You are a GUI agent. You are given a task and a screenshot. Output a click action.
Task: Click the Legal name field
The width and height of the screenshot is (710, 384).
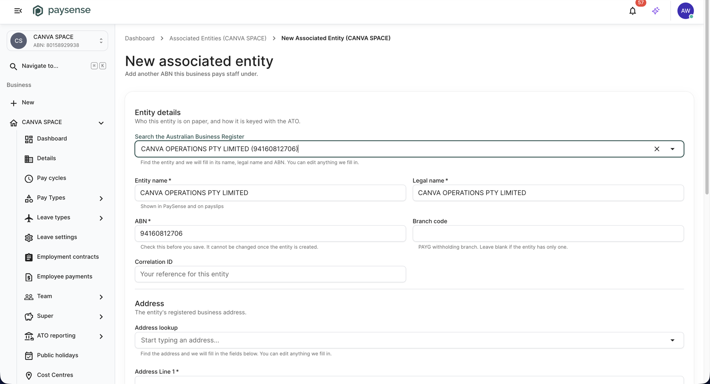(x=548, y=193)
